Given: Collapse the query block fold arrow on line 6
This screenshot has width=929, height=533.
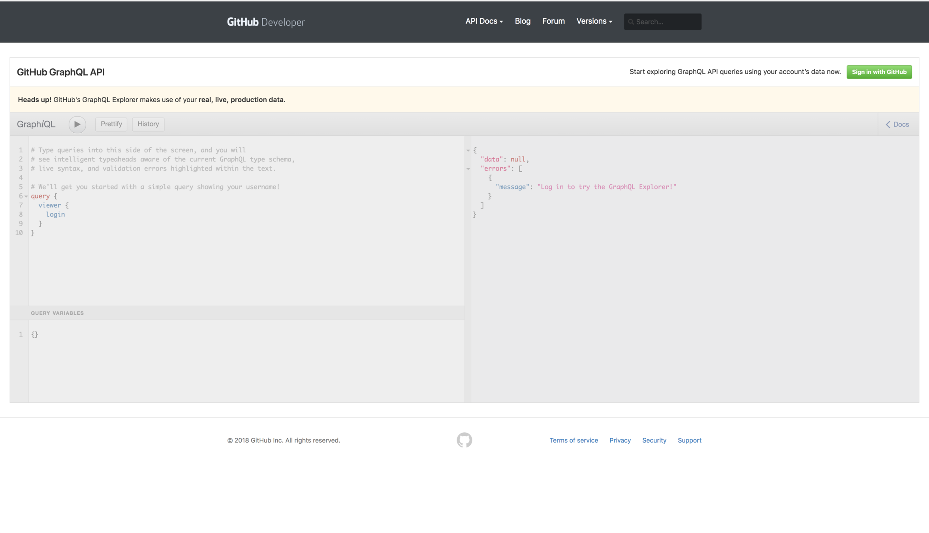Looking at the screenshot, I should (x=26, y=196).
